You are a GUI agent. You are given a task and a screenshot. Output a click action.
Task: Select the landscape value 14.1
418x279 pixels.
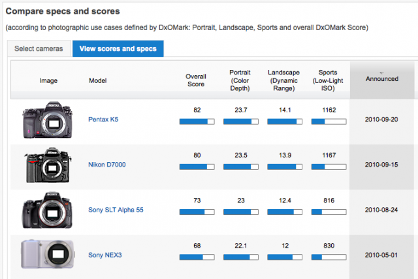coord(285,110)
